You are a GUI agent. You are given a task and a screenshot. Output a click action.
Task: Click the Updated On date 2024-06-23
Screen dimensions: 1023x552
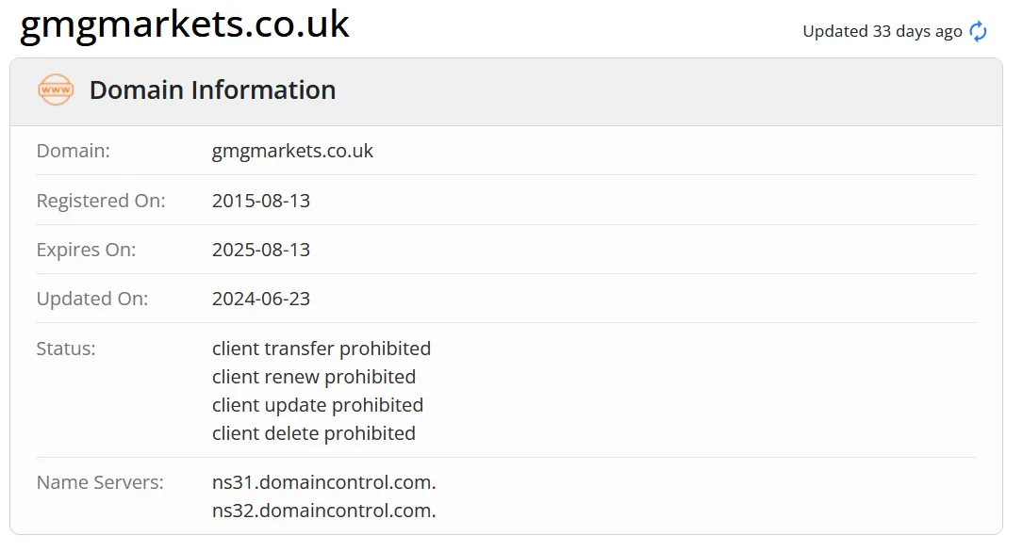(x=261, y=299)
